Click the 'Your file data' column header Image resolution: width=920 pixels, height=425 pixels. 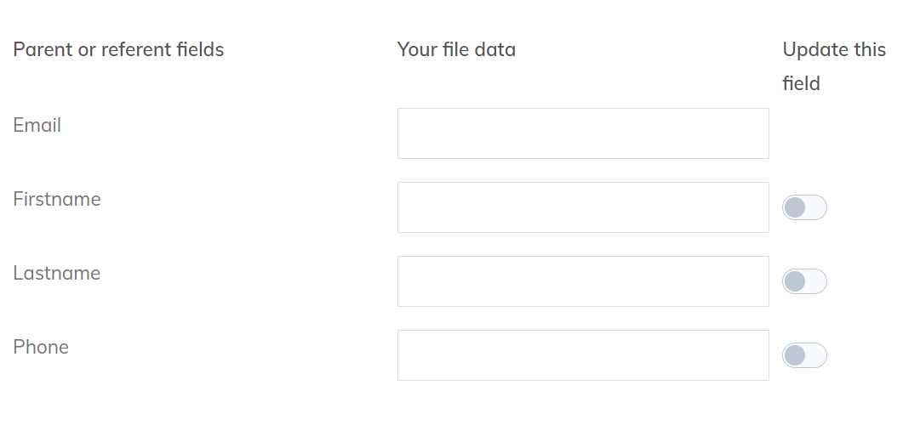[456, 50]
